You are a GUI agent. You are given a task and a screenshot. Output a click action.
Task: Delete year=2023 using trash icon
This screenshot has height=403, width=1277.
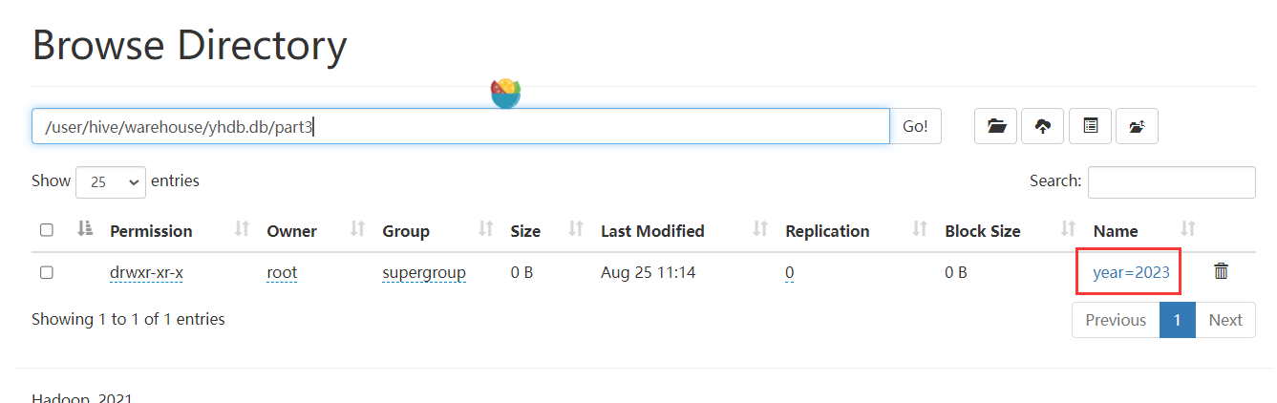point(1221,271)
